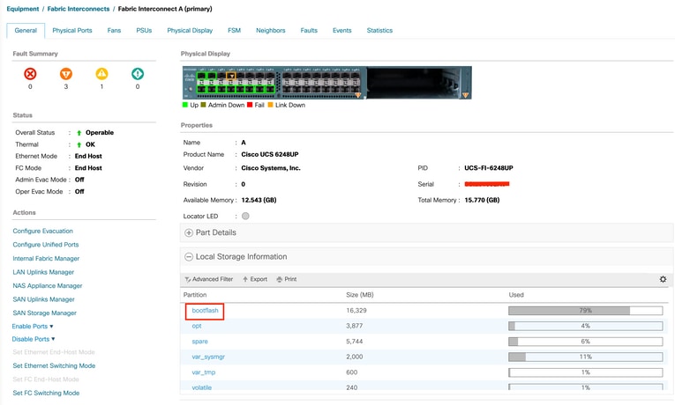Open the Events tab

(x=341, y=31)
